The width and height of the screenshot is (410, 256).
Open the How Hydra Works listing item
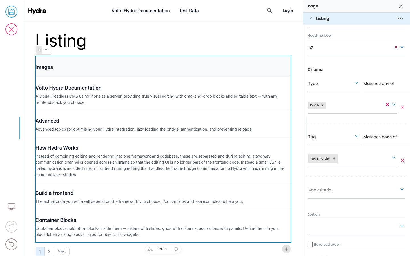[x=57, y=148]
